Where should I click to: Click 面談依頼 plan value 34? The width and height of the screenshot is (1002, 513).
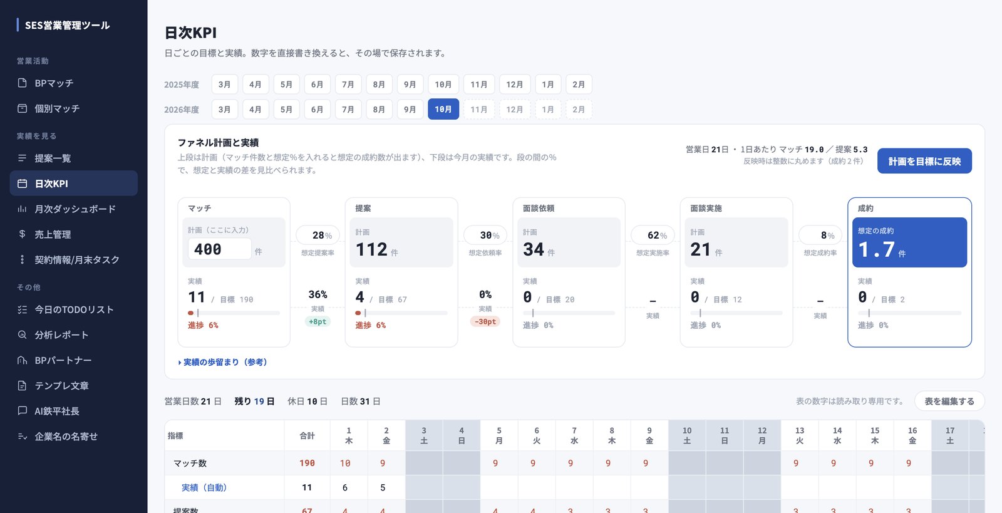click(x=534, y=249)
